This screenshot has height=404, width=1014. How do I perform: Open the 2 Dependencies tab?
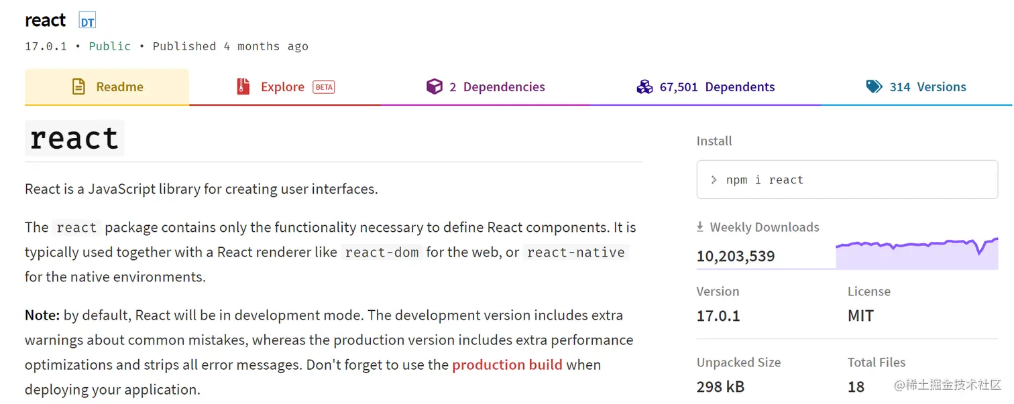(496, 87)
